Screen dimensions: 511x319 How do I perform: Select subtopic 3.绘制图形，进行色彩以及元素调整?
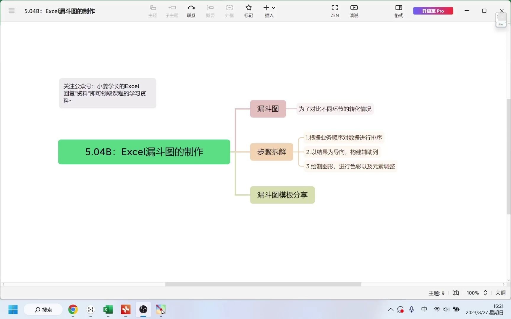[350, 166]
